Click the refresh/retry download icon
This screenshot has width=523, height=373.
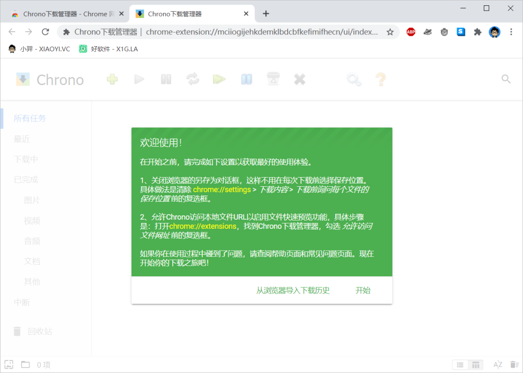192,79
